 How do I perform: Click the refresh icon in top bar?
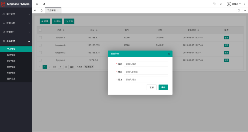[44, 4]
